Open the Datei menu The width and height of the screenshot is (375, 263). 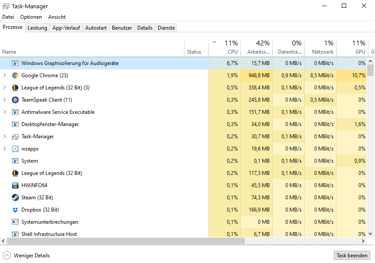coord(8,17)
